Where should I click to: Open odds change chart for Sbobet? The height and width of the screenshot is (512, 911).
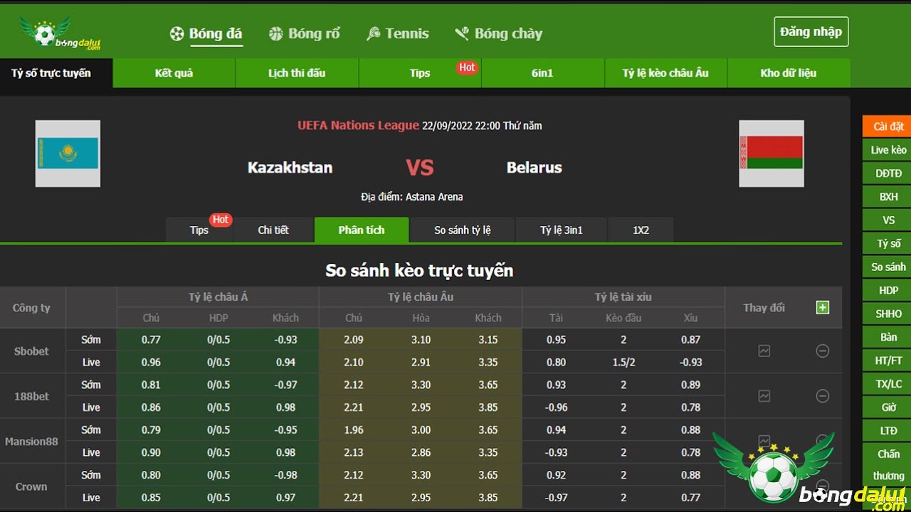pos(764,351)
